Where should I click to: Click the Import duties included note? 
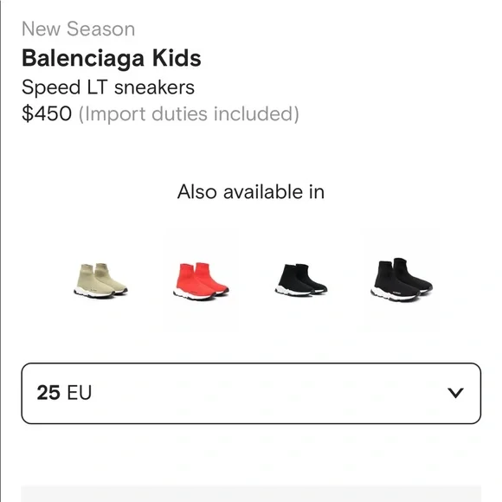tap(189, 114)
